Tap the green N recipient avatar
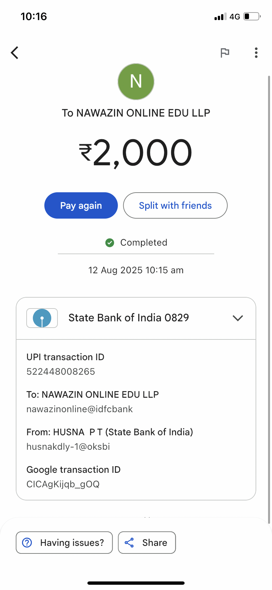 tap(136, 82)
